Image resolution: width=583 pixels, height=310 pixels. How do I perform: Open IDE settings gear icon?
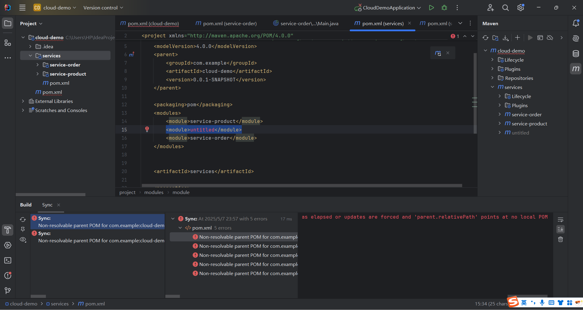tap(521, 8)
